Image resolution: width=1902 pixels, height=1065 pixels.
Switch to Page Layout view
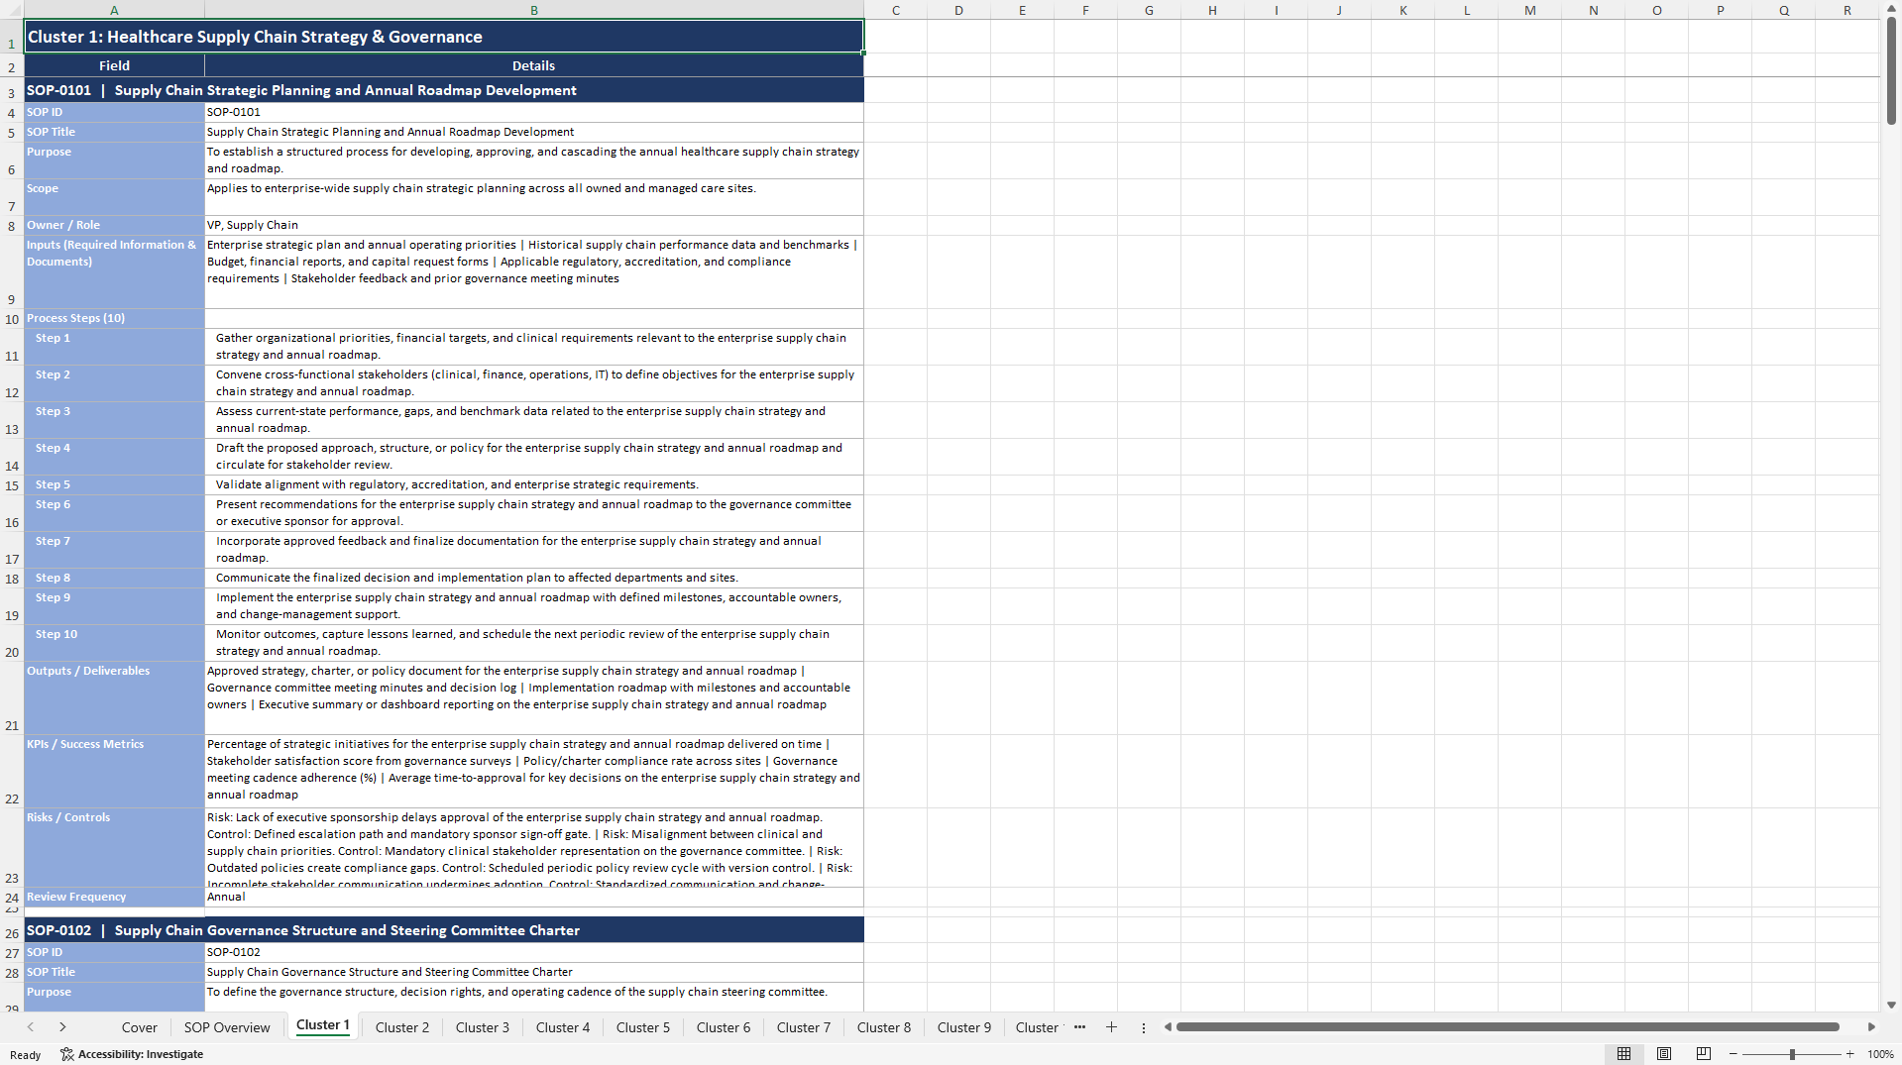point(1664,1054)
